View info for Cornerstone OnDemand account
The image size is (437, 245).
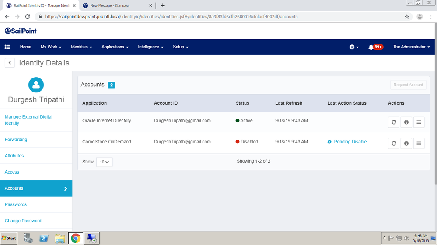[x=406, y=143]
